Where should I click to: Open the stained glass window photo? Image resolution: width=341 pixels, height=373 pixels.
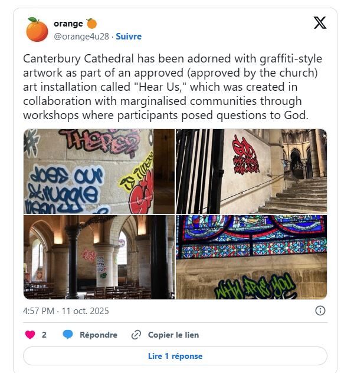coord(251,257)
